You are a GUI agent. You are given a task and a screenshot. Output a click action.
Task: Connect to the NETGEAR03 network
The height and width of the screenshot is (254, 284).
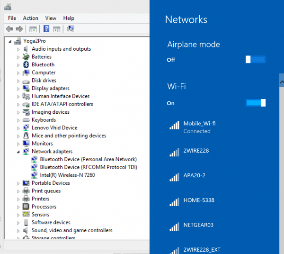pos(199,225)
